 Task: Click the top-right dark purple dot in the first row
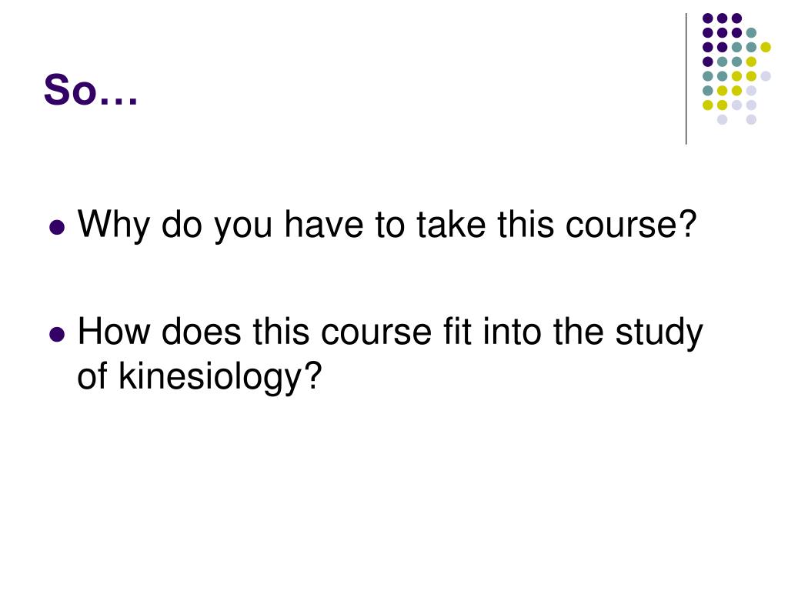(x=736, y=18)
